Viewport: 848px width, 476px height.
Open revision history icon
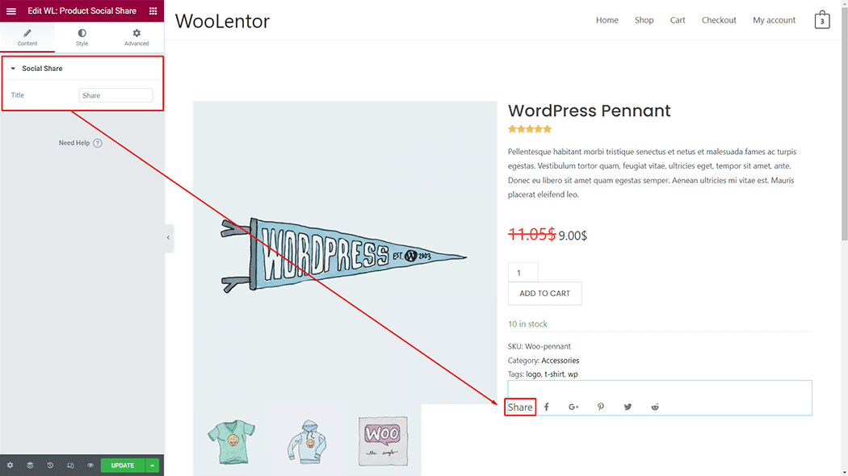point(50,466)
